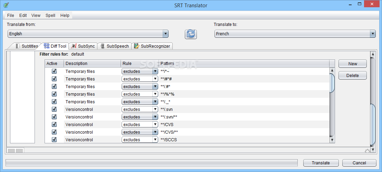Viewport: 382px width, 172px height.
Task: Open the SubRecognizer tab
Action: [152, 46]
